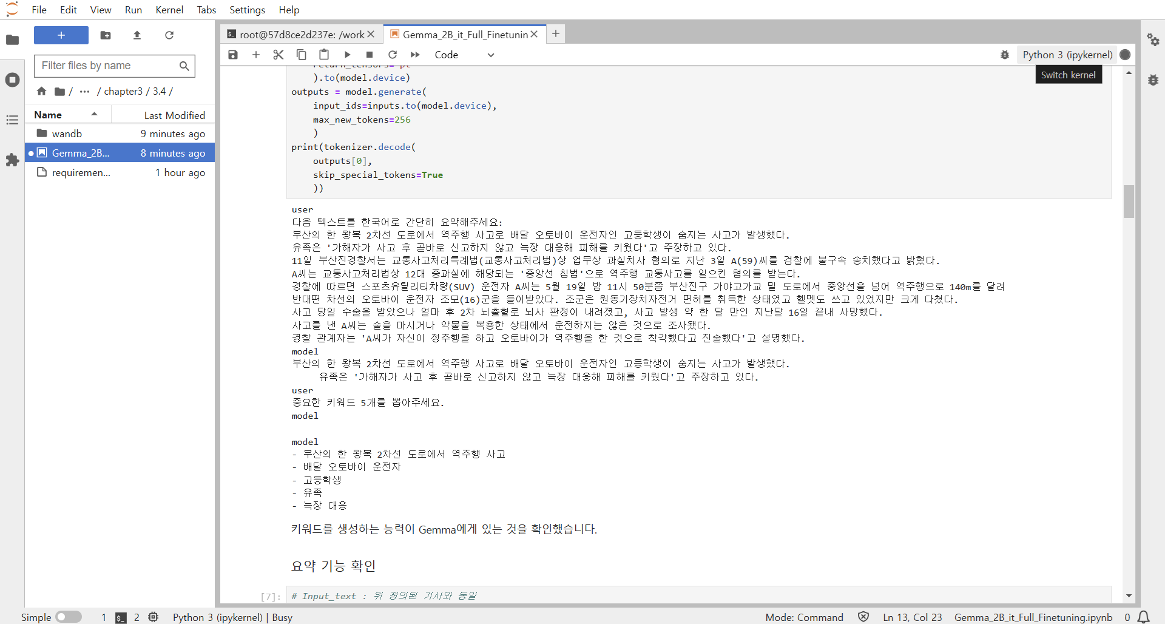Click the JupyterLab logo icon
This screenshot has width=1165, height=624.
pyautogui.click(x=12, y=10)
